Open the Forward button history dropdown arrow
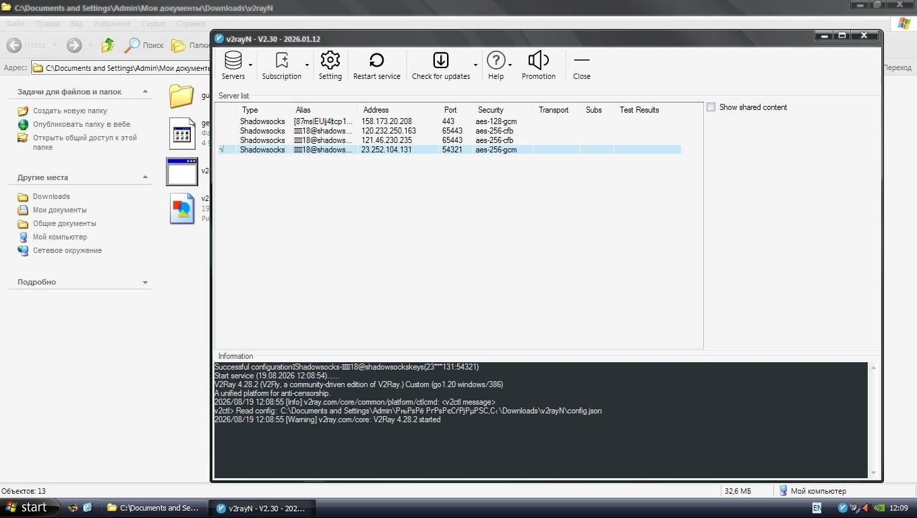The width and height of the screenshot is (917, 518). coord(90,45)
